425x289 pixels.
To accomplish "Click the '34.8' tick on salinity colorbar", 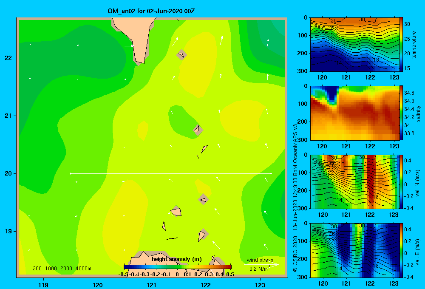I will (x=409, y=93).
